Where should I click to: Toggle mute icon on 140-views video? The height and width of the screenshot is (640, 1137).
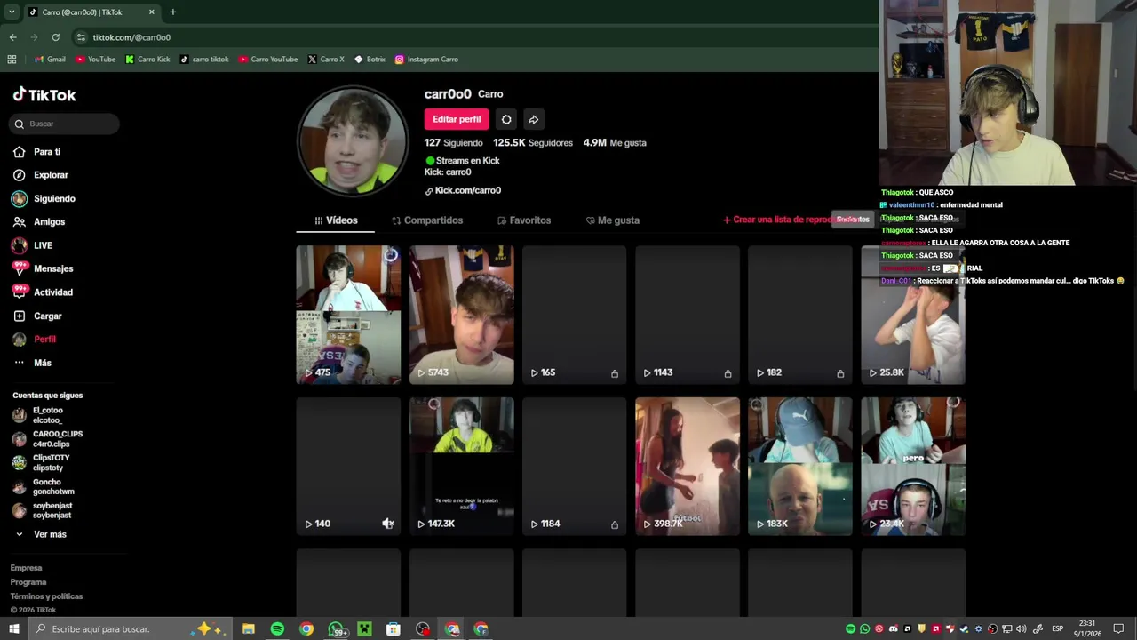click(388, 524)
